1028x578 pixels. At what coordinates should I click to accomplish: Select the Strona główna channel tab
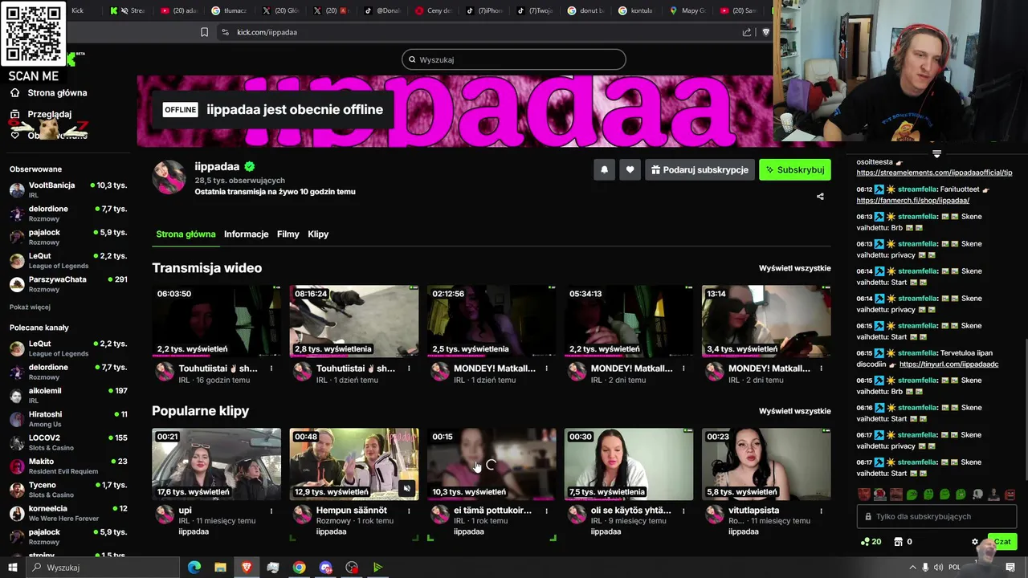pyautogui.click(x=186, y=234)
